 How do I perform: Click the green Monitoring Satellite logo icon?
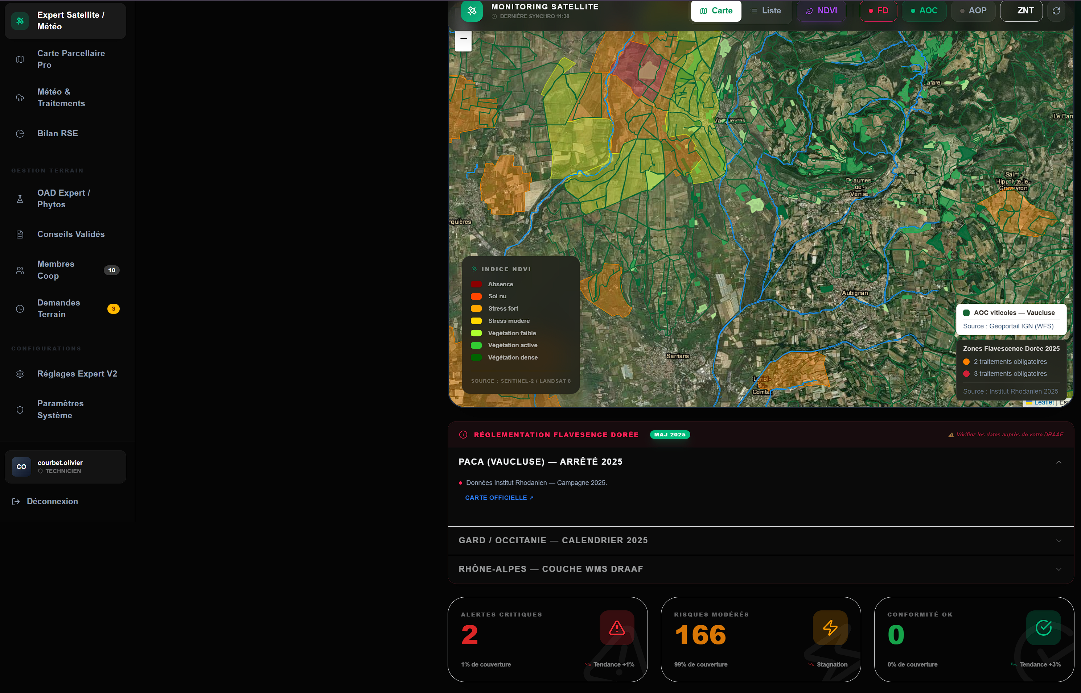click(472, 11)
